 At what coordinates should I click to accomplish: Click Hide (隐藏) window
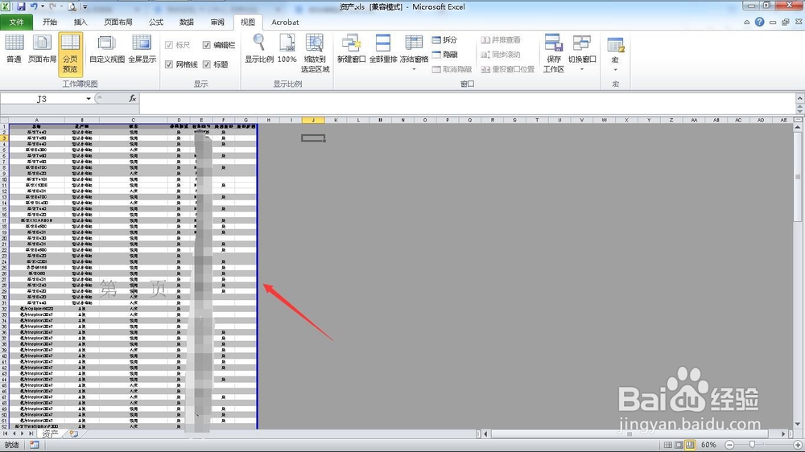[x=444, y=55]
